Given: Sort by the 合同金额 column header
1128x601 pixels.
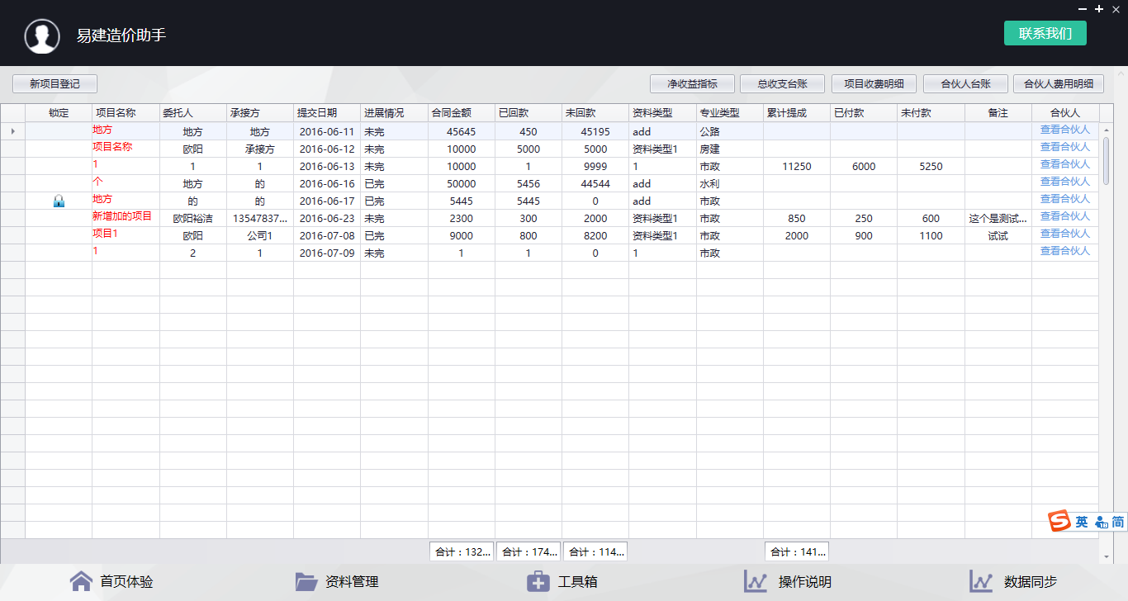Looking at the screenshot, I should tap(462, 113).
